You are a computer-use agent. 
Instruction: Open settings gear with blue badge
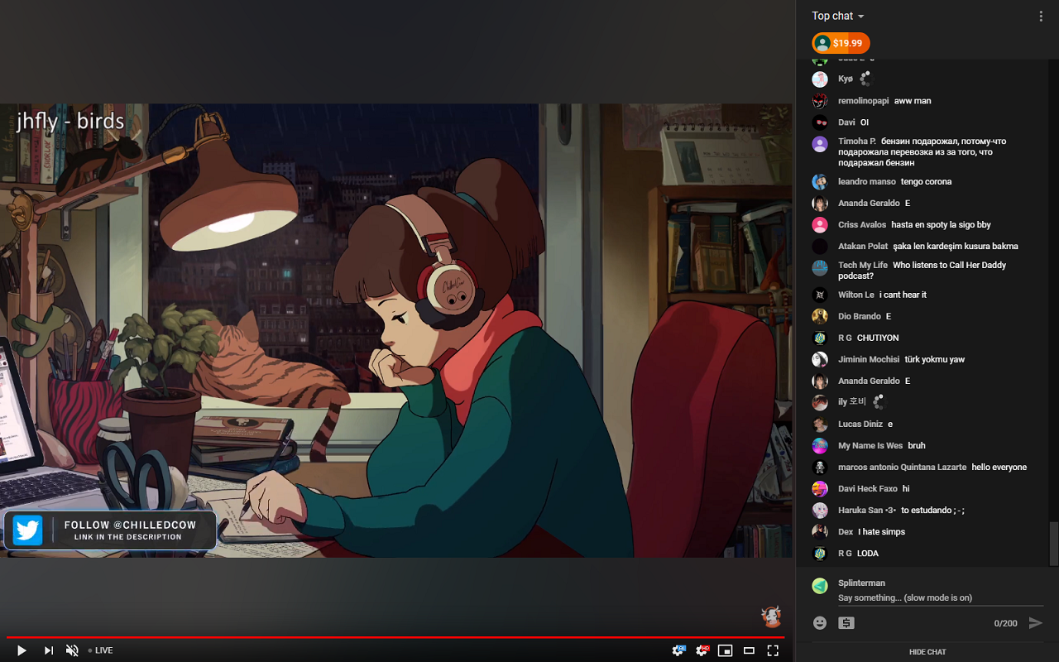[x=678, y=650]
